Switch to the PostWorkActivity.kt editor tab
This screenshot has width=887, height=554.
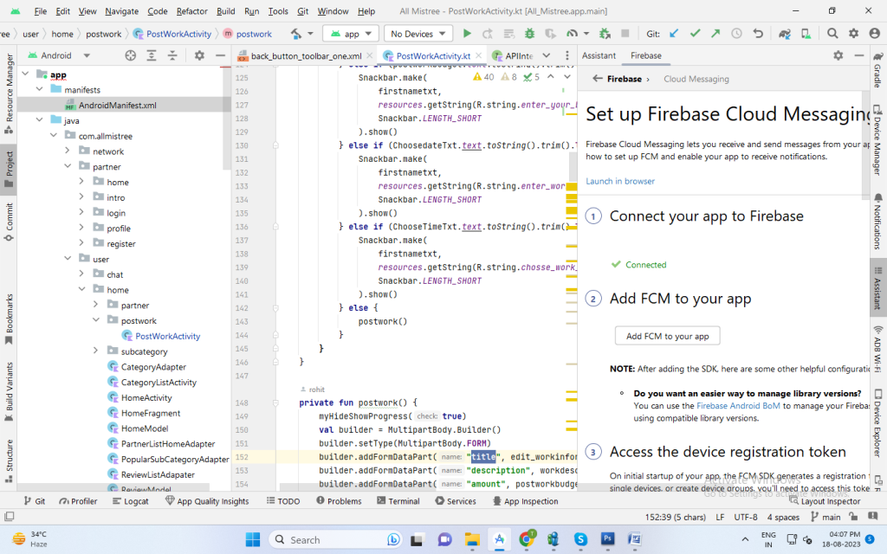pos(432,56)
